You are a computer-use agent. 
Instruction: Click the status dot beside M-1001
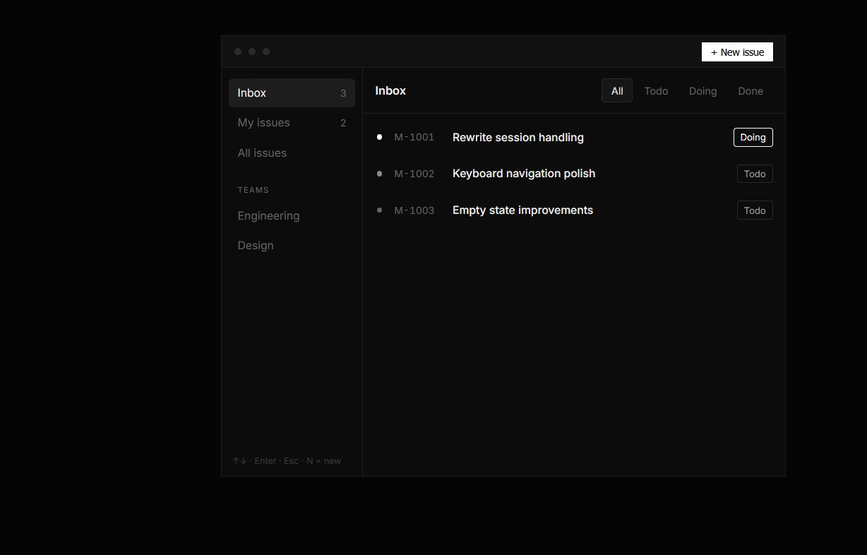tap(380, 137)
